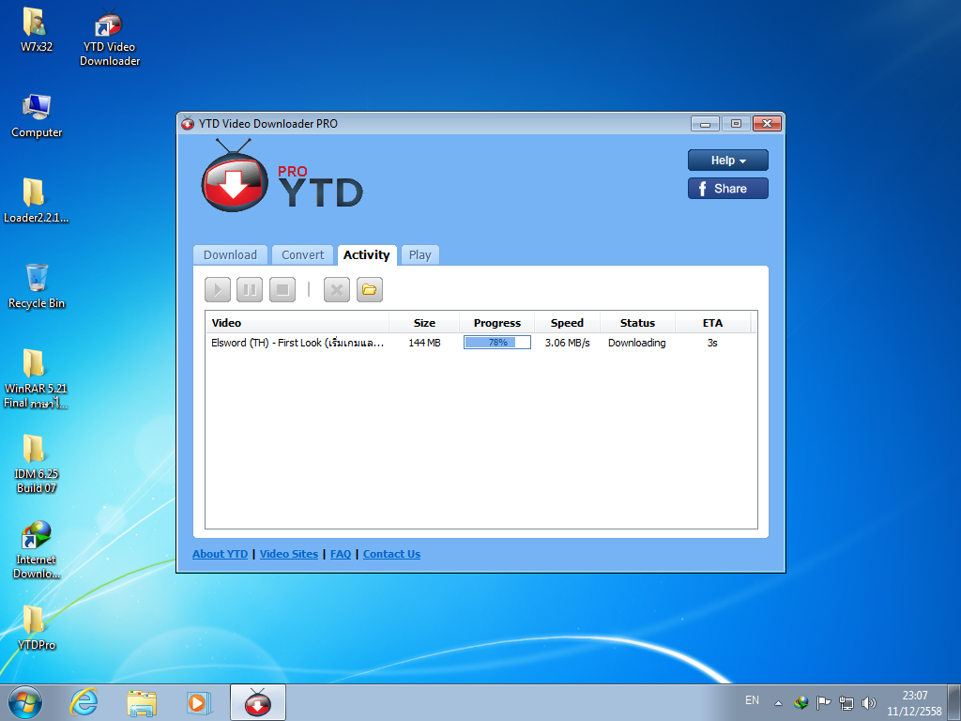Open Windows Media Player from the taskbar
The image size is (961, 721).
click(199, 701)
